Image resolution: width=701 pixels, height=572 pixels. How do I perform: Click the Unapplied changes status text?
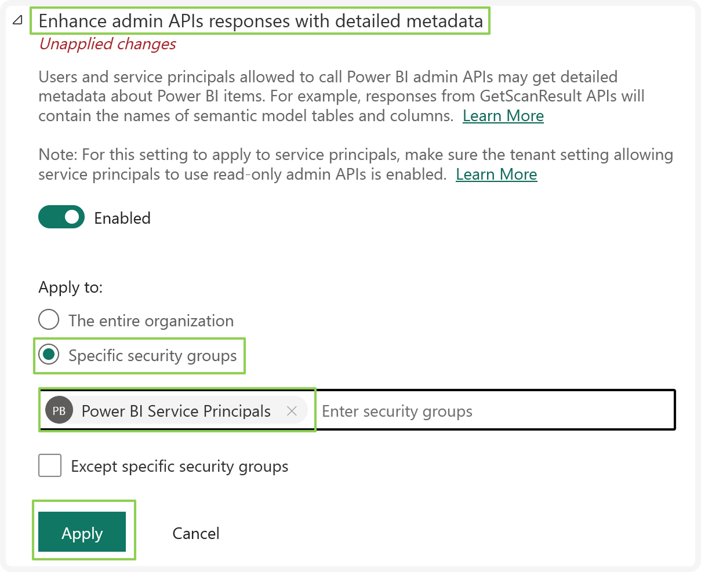tap(107, 44)
